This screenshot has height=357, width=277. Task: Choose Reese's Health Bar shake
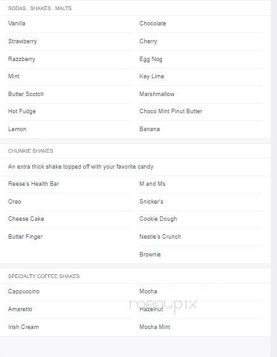coord(34,184)
